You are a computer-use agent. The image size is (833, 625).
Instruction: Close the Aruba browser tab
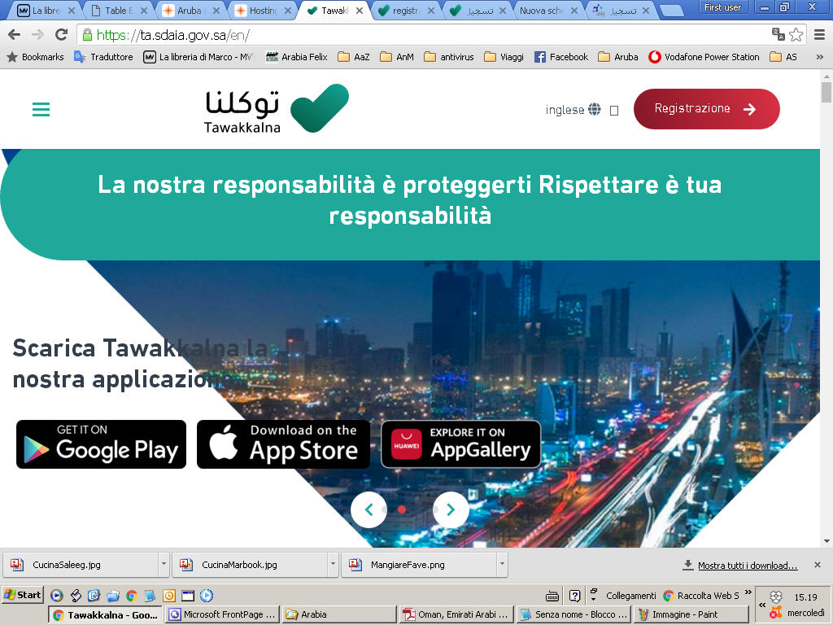[x=216, y=11]
